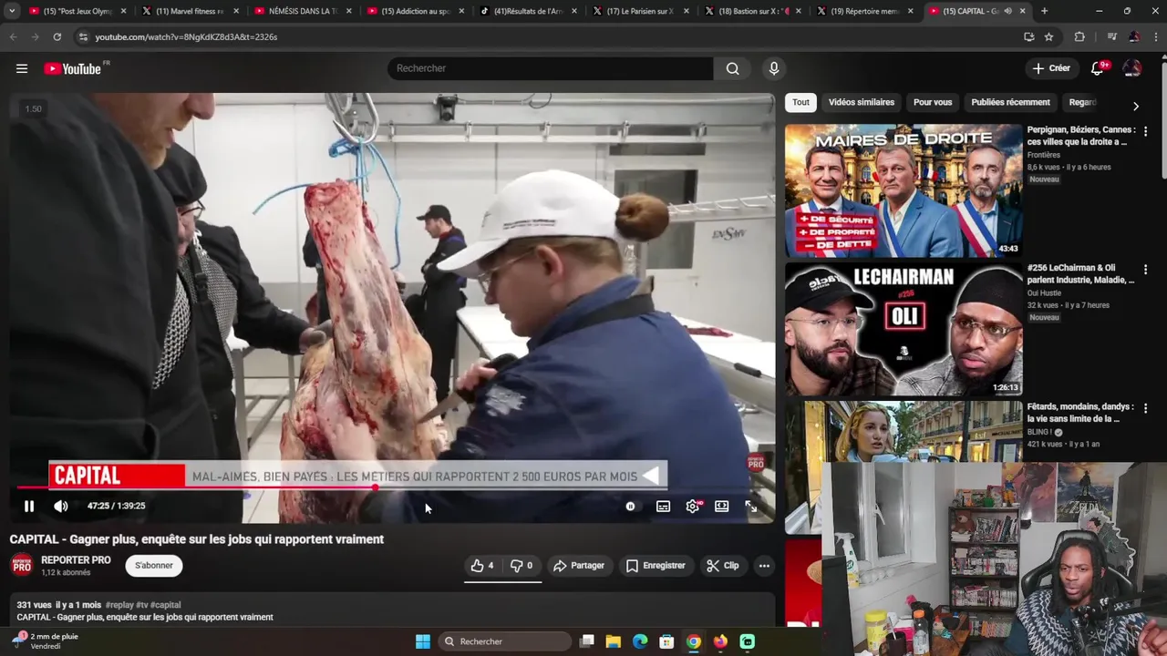Click the browser address bar URL
The image size is (1167, 656).
186,36
